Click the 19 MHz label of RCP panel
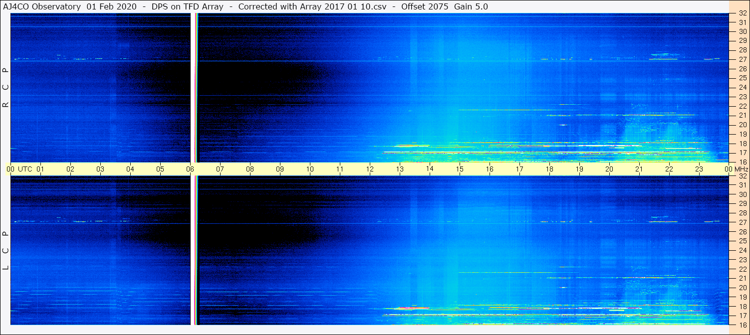The width and height of the screenshot is (750, 335). coord(743,134)
